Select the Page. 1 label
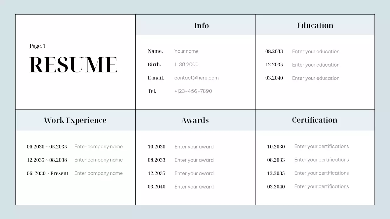Screen dimensions: 390x219 click(37, 46)
